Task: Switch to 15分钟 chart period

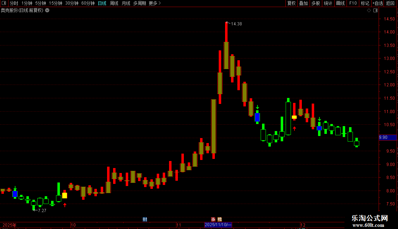Action: click(55, 3)
